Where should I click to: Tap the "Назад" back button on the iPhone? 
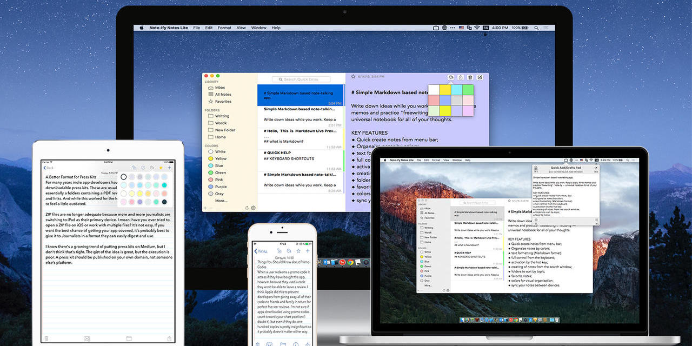261,251
